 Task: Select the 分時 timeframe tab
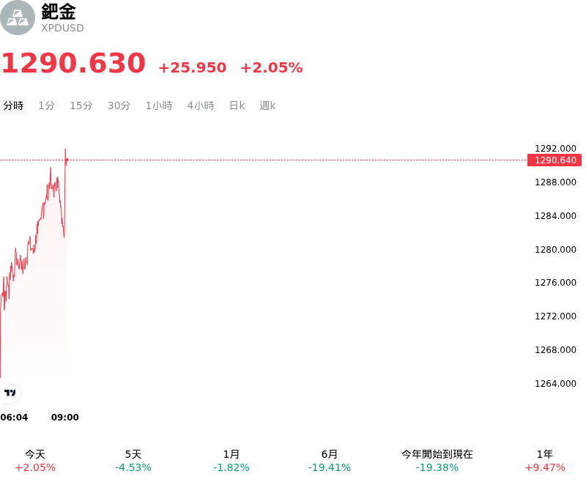[13, 105]
